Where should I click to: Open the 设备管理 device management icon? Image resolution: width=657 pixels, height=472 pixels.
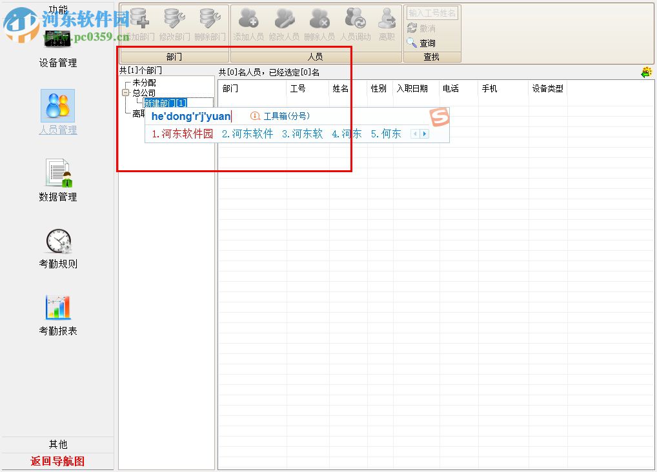pos(57,39)
